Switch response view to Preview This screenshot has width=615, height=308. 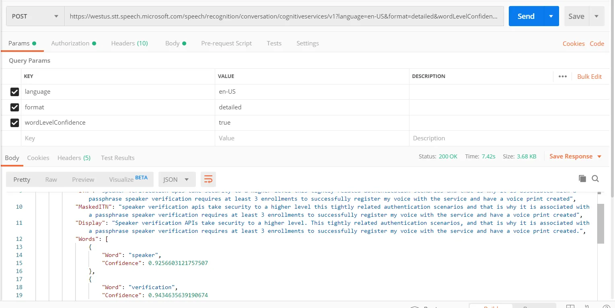tap(83, 179)
